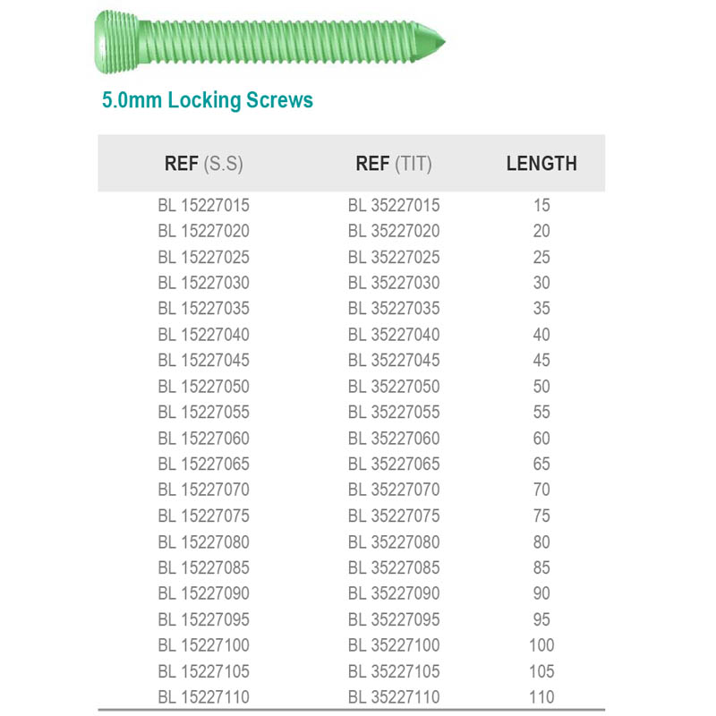Select the REF (TIT) column header
The width and height of the screenshot is (716, 716).
[x=394, y=164]
